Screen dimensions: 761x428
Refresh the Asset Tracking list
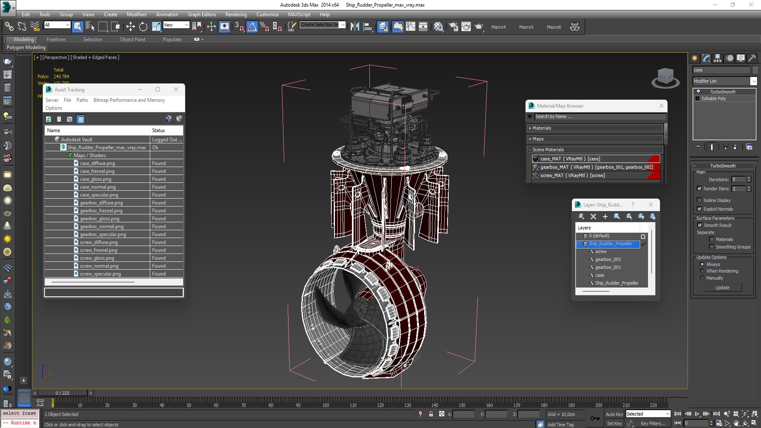pyautogui.click(x=48, y=119)
